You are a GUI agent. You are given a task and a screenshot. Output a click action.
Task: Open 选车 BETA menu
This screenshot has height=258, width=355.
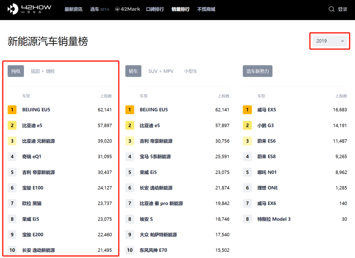[100, 9]
